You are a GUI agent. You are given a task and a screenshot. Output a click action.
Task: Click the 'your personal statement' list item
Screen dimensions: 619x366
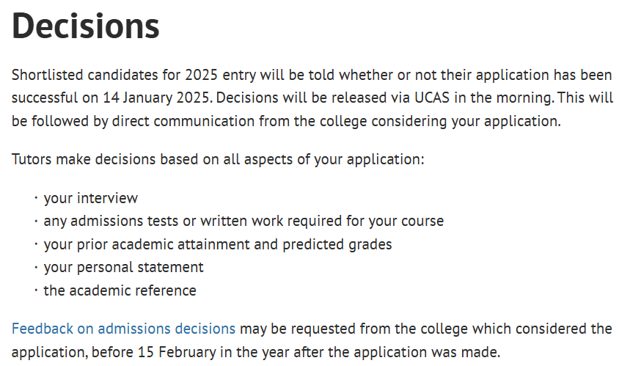pyautogui.click(x=123, y=267)
